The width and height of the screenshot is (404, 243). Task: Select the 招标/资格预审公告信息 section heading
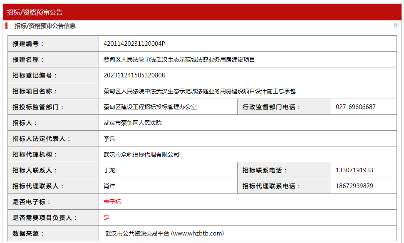pyautogui.click(x=45, y=26)
